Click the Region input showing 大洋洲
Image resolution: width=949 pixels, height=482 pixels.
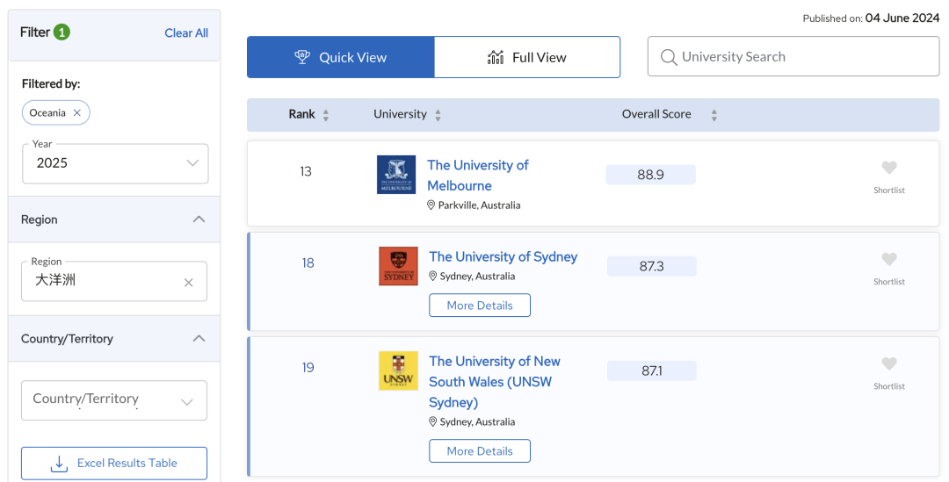[x=113, y=281]
